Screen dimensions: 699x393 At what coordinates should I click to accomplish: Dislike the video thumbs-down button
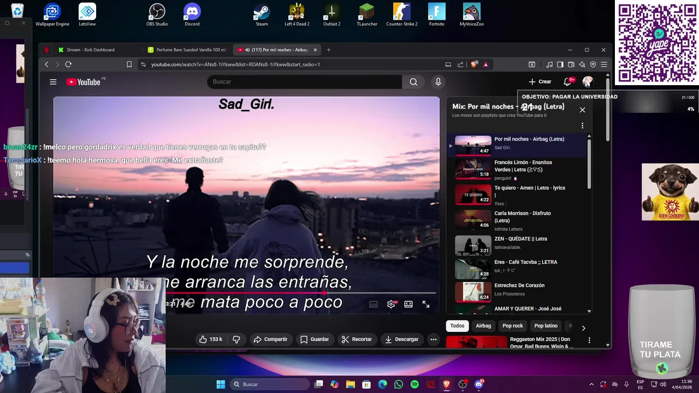(x=236, y=340)
